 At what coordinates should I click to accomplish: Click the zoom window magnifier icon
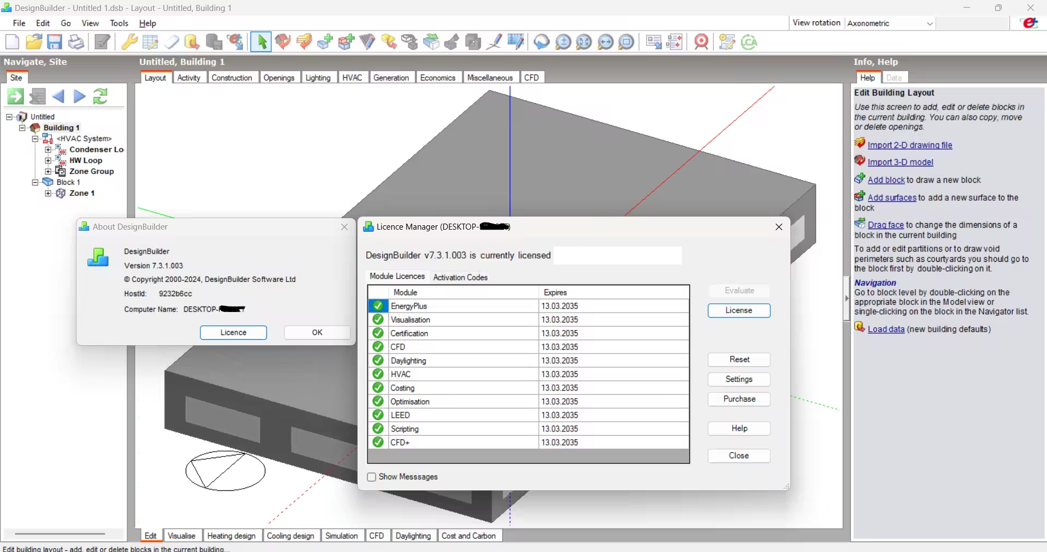pos(627,42)
